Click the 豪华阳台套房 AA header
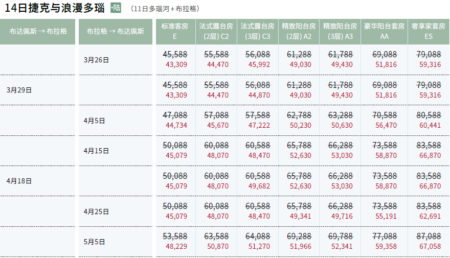 tap(384, 31)
